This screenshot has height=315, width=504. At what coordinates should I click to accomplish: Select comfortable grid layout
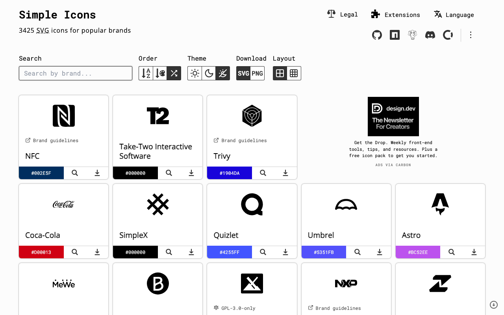(280, 73)
